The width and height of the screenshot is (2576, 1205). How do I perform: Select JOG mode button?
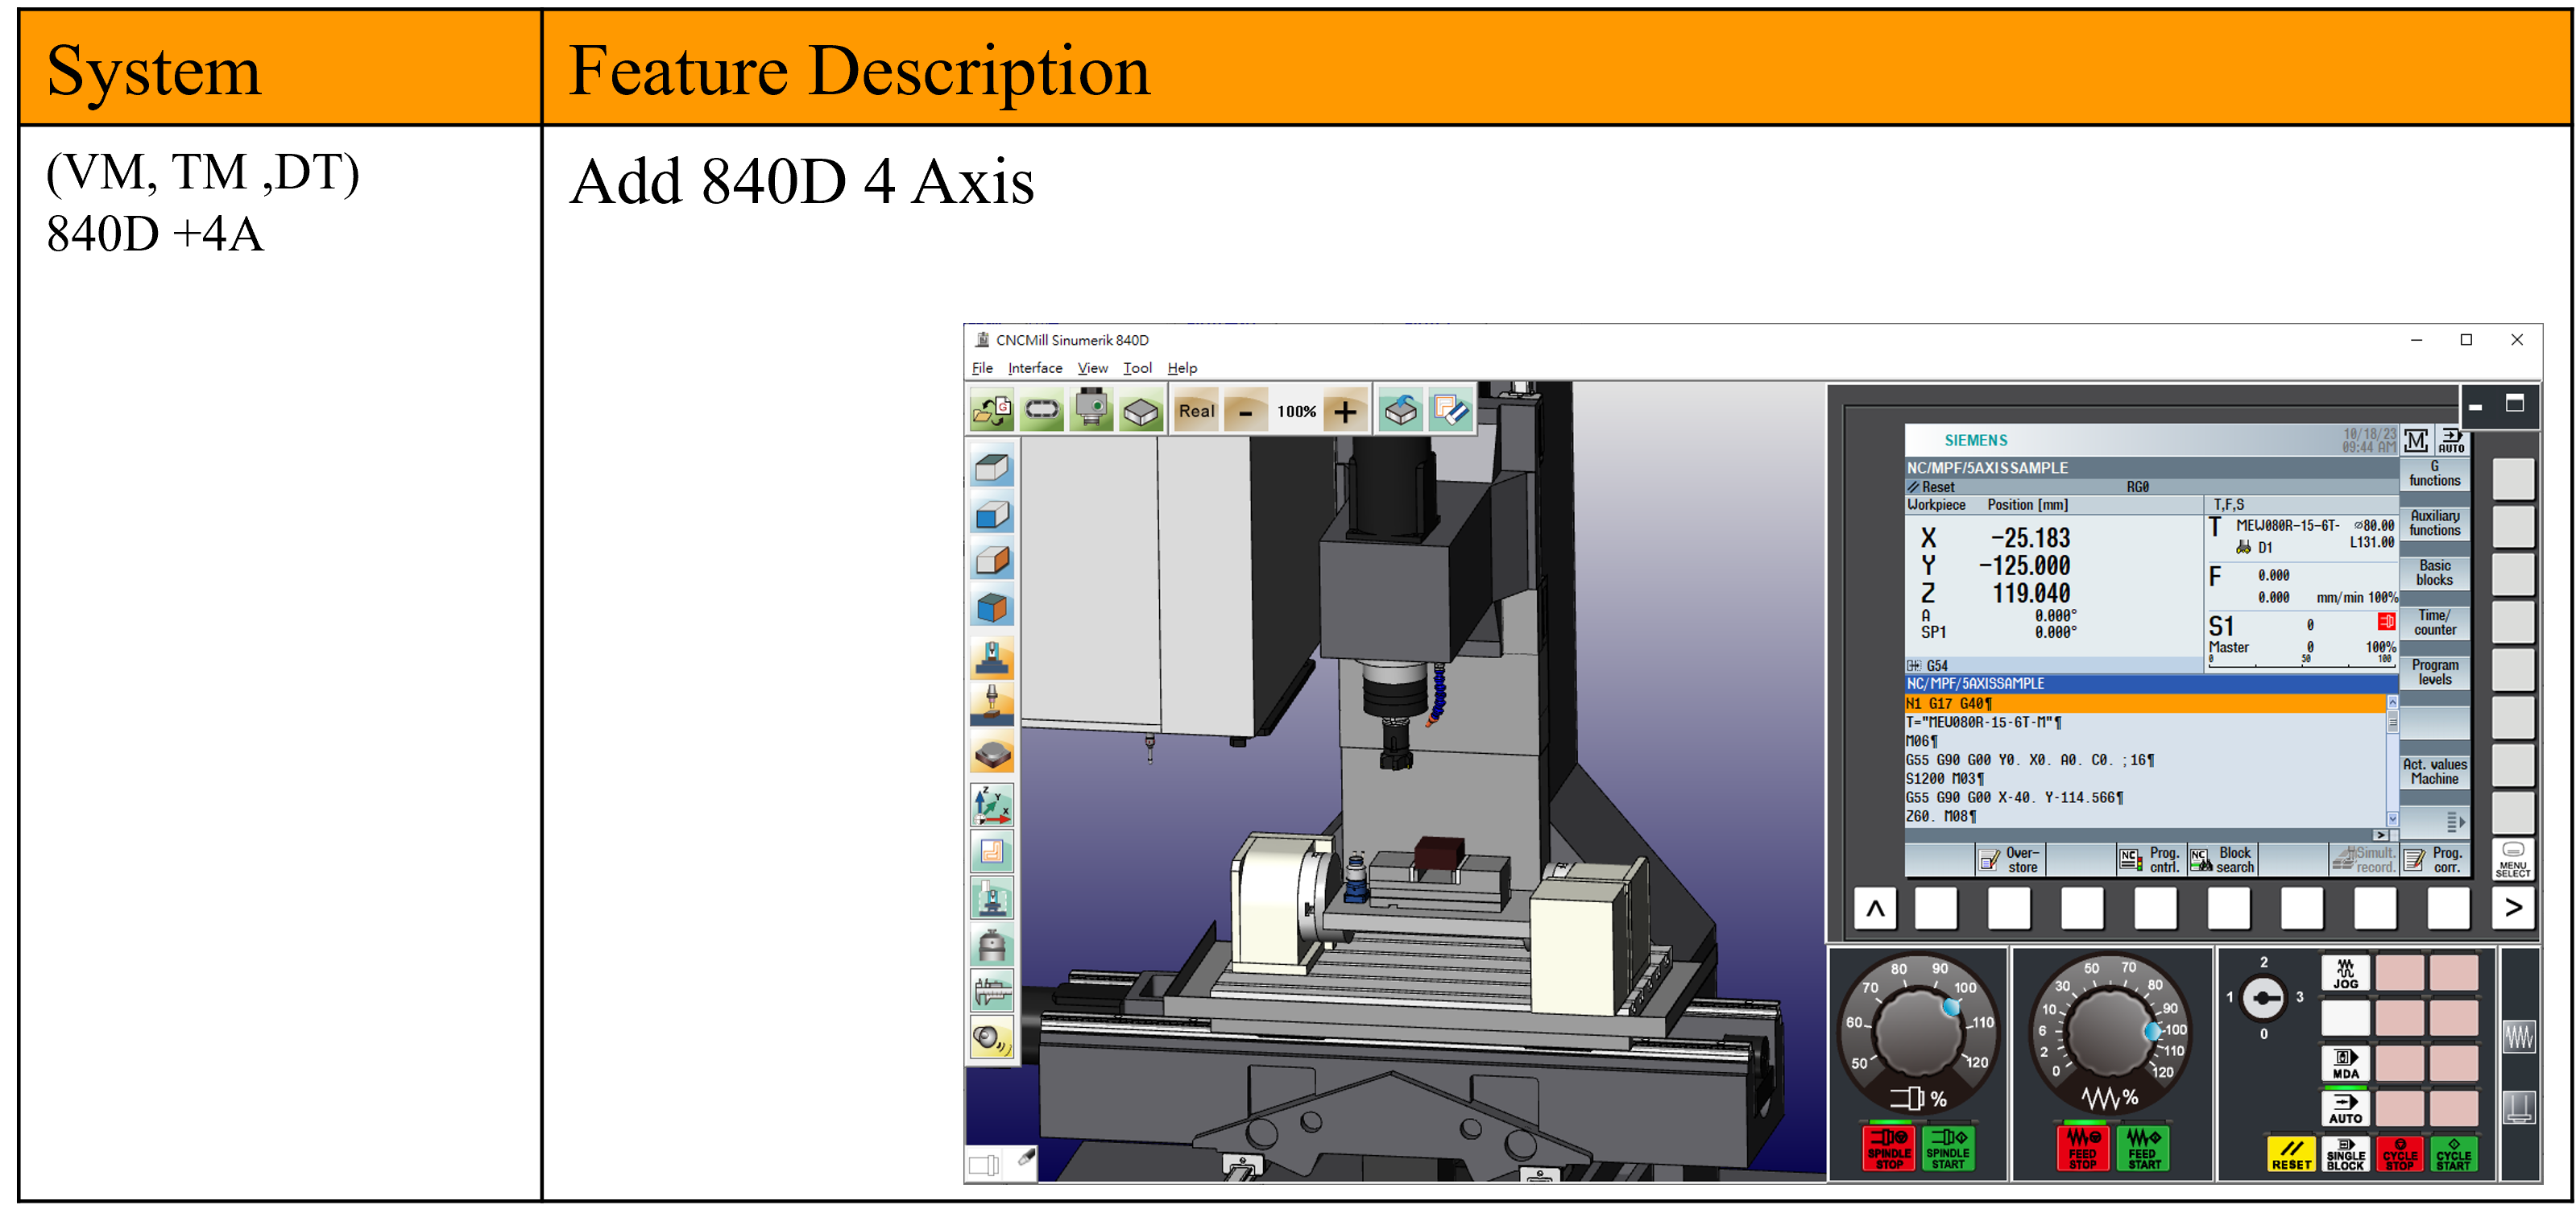click(x=2345, y=973)
